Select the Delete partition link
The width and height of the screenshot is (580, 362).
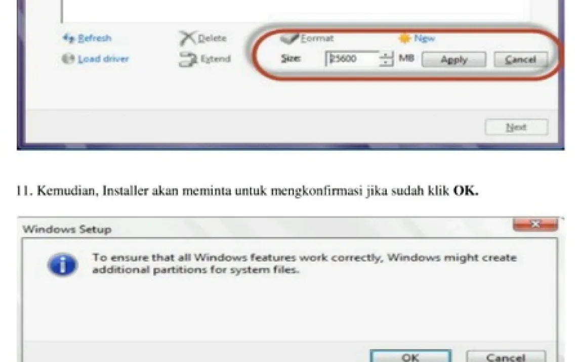(212, 38)
